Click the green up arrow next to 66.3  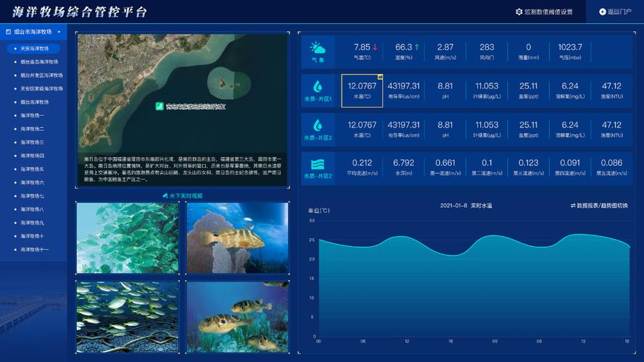pos(417,47)
